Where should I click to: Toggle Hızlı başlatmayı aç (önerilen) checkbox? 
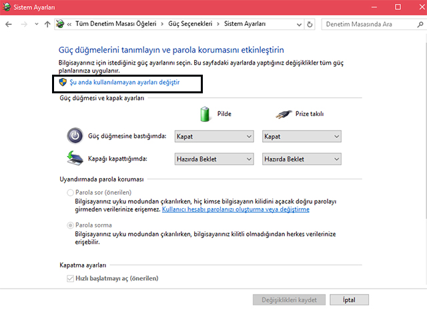[x=70, y=279]
